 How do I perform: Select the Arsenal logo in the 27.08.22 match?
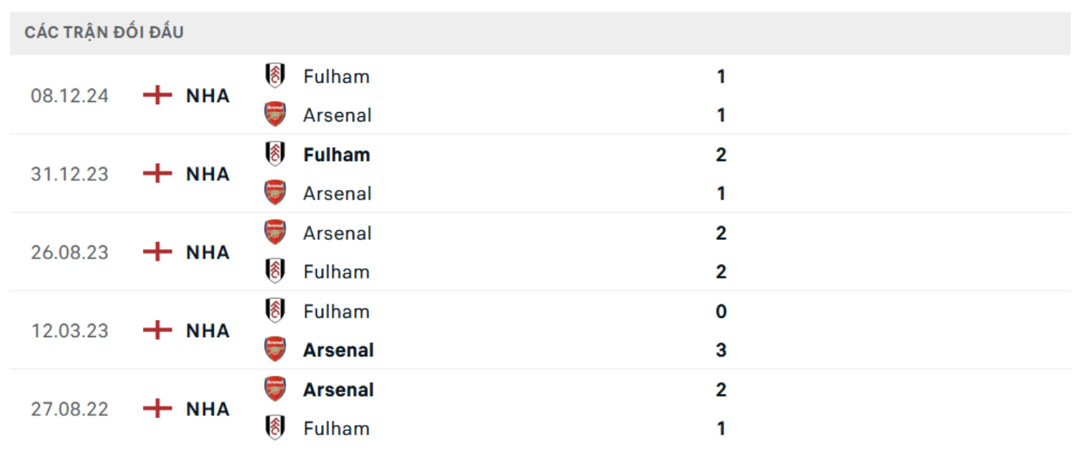275,389
